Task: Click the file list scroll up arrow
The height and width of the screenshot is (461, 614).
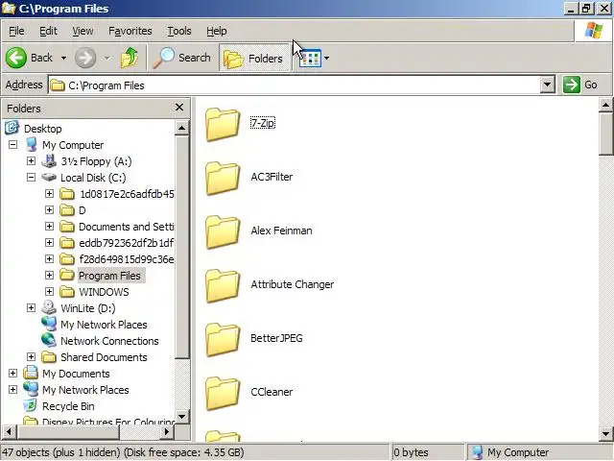Action: (605, 105)
